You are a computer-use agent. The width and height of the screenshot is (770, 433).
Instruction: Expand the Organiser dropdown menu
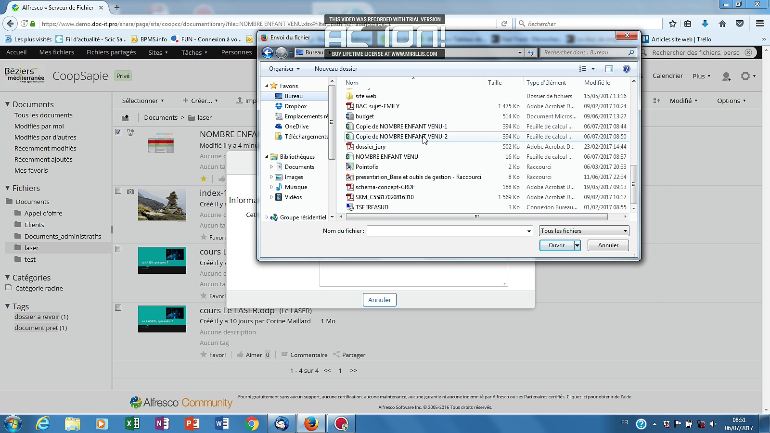pyautogui.click(x=283, y=69)
